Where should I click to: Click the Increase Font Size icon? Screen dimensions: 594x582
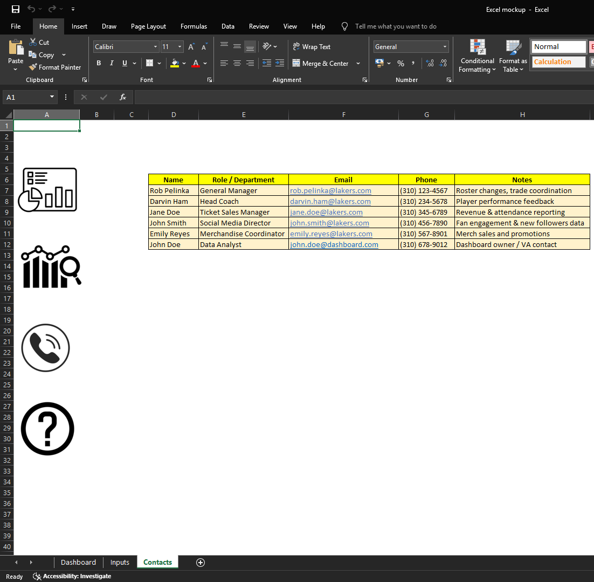click(191, 47)
